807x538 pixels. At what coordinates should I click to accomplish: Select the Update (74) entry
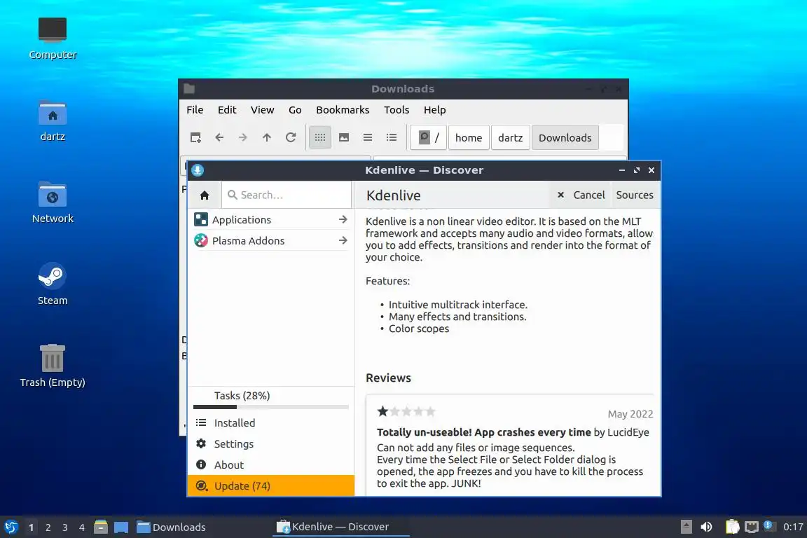pos(271,486)
